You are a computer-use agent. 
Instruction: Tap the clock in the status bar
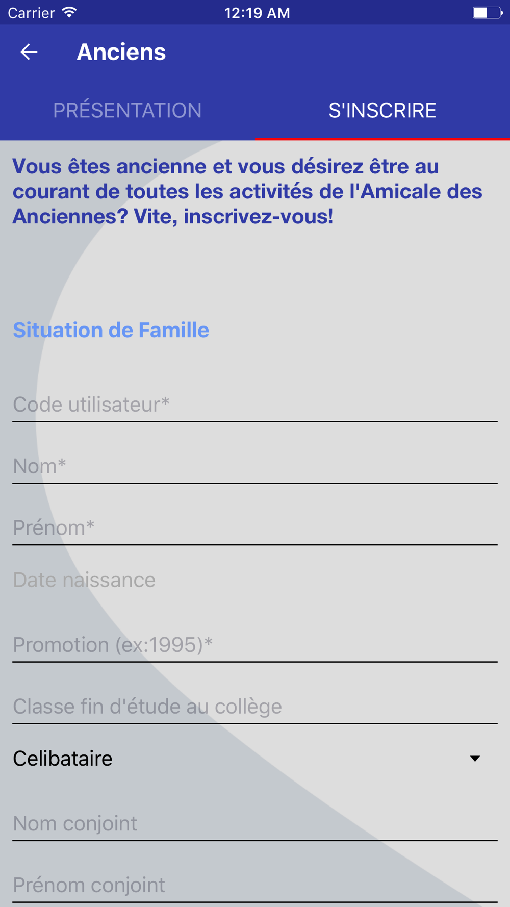click(257, 13)
